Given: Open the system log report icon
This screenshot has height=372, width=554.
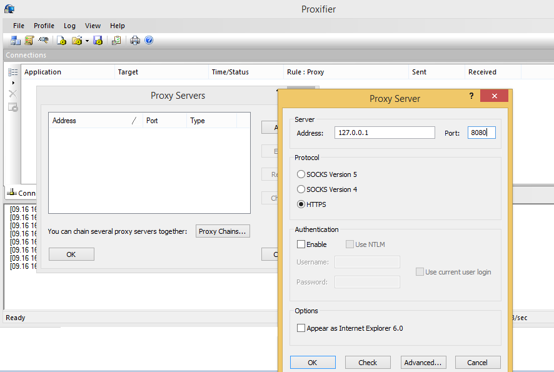Looking at the screenshot, I should [116, 40].
